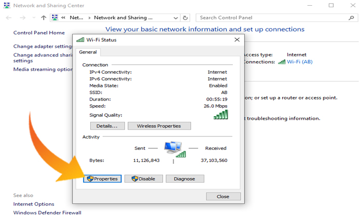363x223 pixels.
Task: Open Wireless Properties
Action: click(158, 126)
